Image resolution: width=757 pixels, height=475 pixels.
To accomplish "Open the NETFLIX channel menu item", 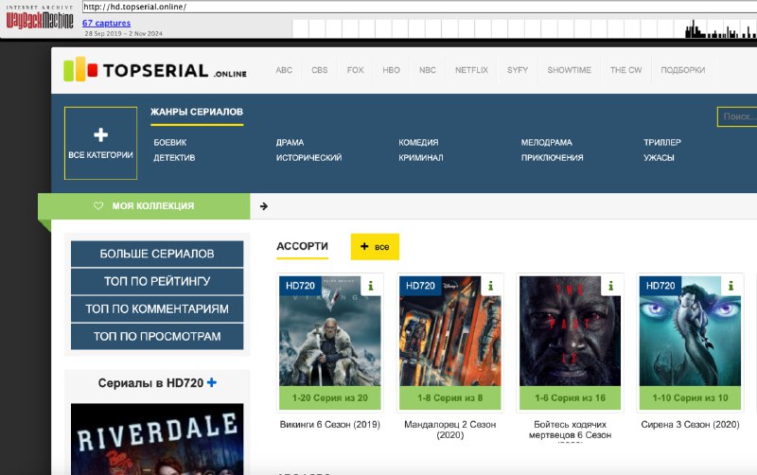I will point(471,70).
